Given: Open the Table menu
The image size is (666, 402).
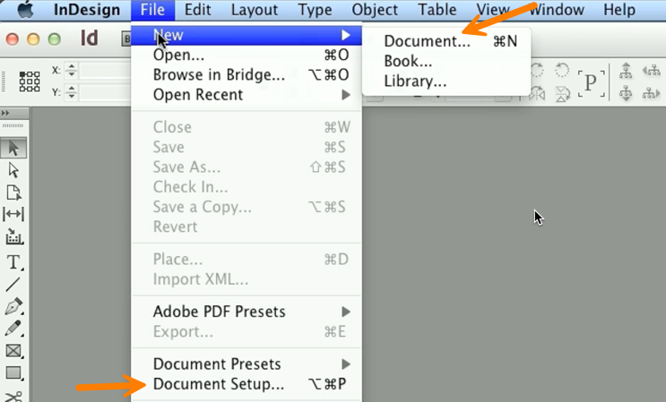Looking at the screenshot, I should 437,9.
